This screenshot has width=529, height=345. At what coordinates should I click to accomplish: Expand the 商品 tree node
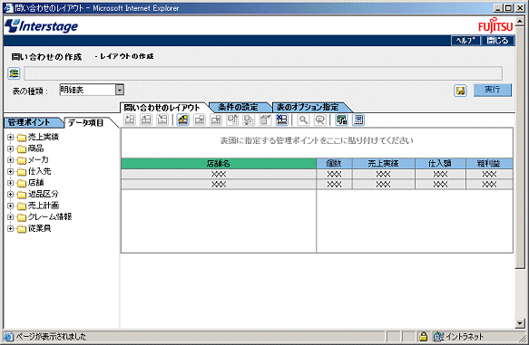click(11, 149)
